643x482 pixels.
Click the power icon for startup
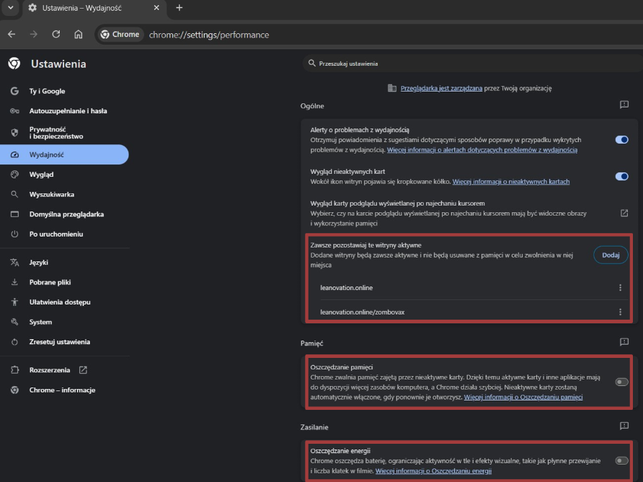14,234
